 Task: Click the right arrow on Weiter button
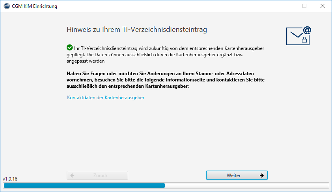(x=261, y=175)
